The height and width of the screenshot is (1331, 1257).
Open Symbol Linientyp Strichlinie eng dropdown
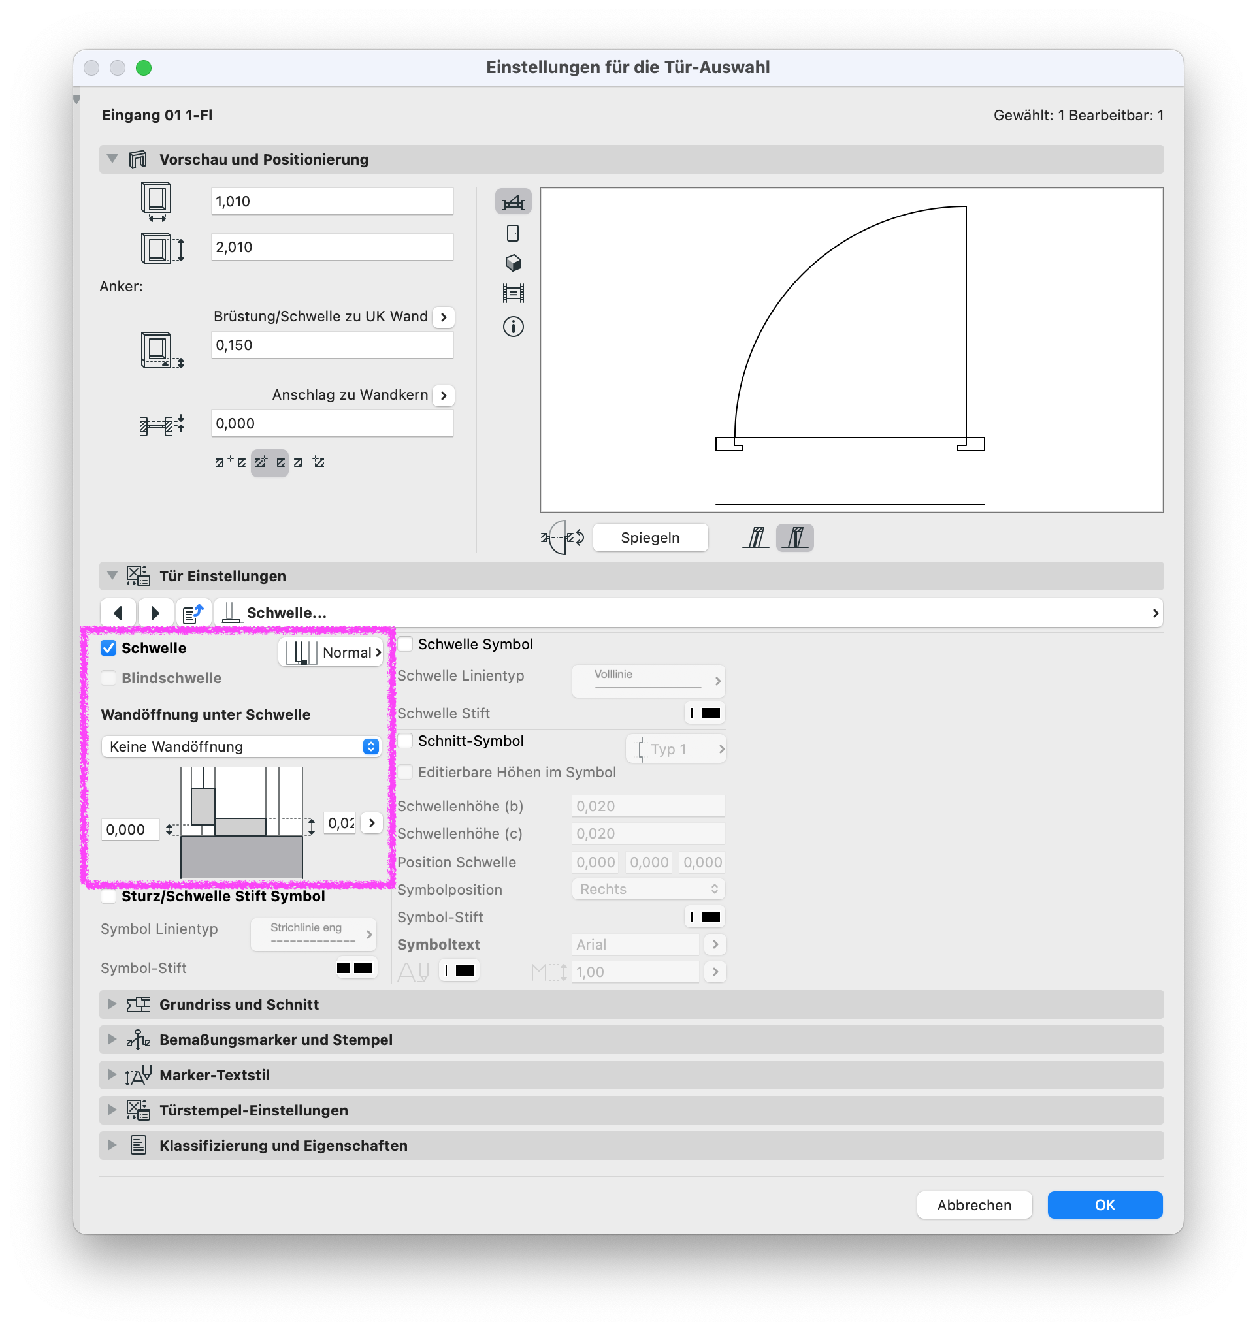314,934
